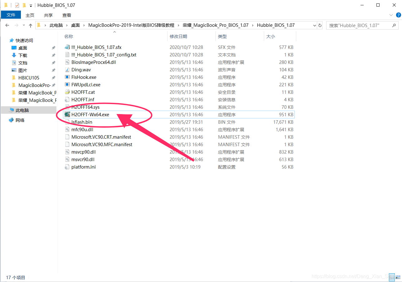This screenshot has width=402, height=282.
Task: Open the Quick Access Toolbar customize dropdown
Action: click(31, 6)
